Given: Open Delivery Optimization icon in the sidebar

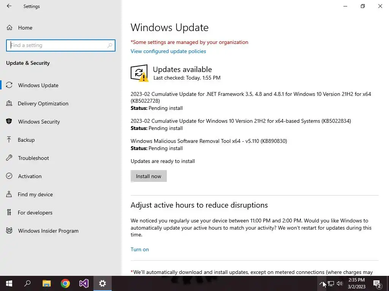Looking at the screenshot, I should [x=9, y=103].
